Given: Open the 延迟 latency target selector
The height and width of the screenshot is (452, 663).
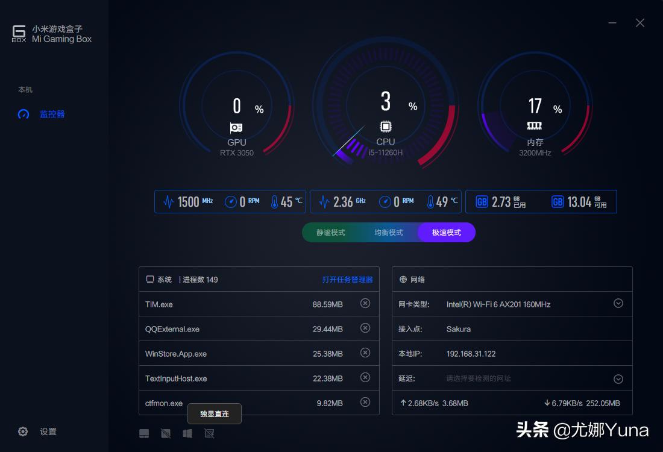Looking at the screenshot, I should point(618,378).
